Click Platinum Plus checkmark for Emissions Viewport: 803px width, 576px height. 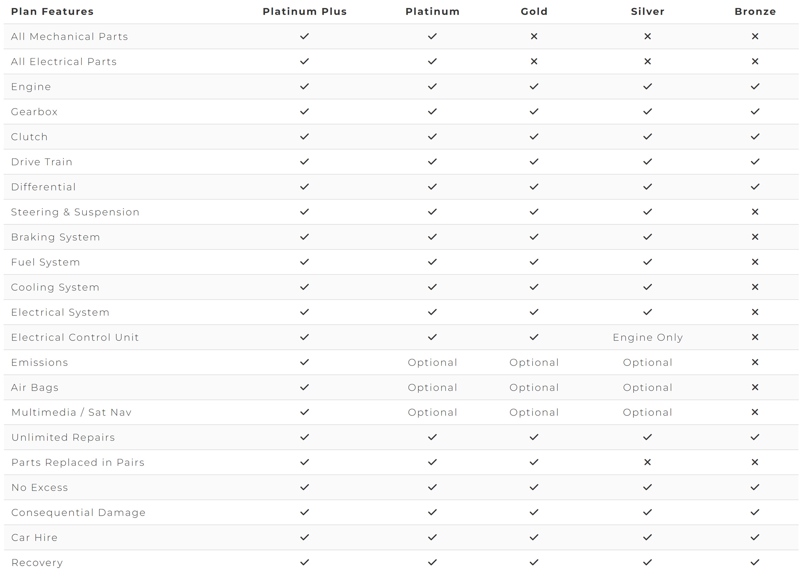point(304,362)
